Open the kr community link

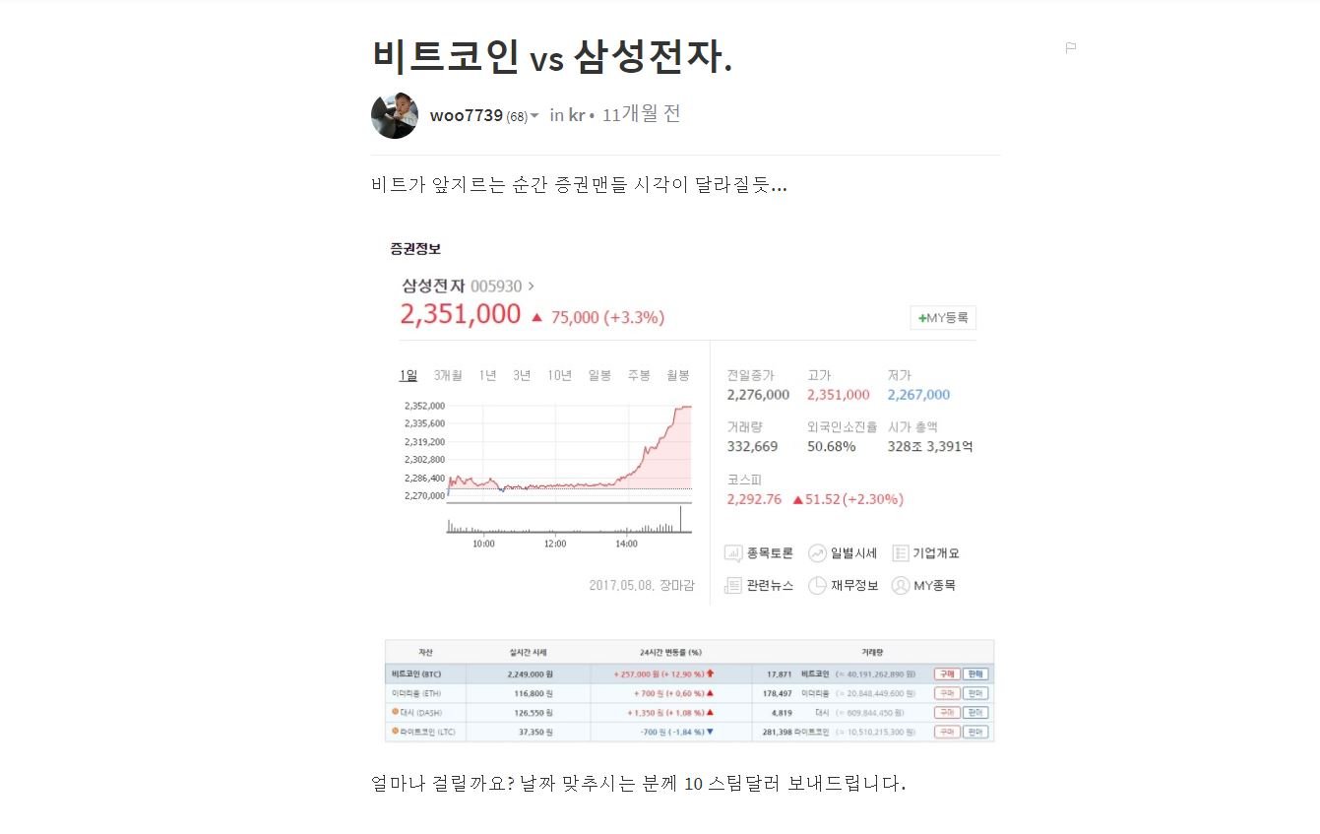click(x=578, y=115)
